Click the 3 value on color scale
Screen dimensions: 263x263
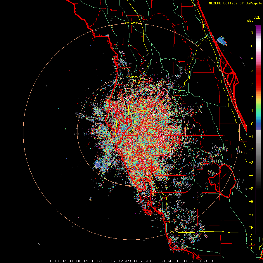coord(252,85)
